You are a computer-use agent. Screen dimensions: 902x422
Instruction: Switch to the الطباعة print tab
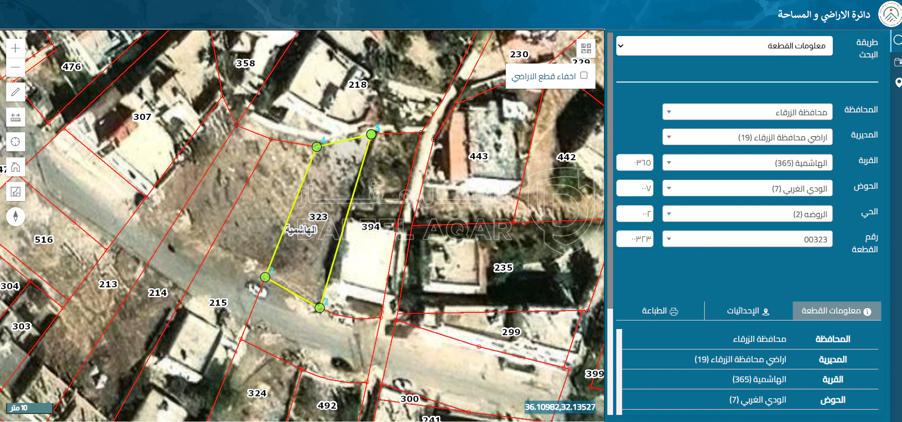pyautogui.click(x=660, y=311)
